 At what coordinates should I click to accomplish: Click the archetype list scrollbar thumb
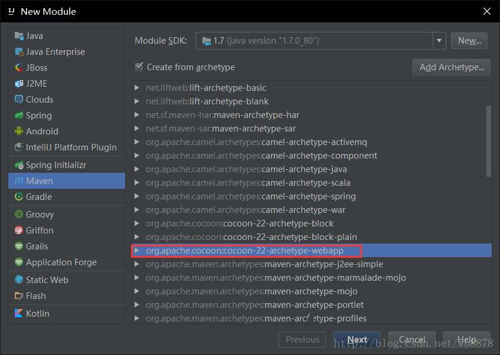pyautogui.click(x=489, y=141)
